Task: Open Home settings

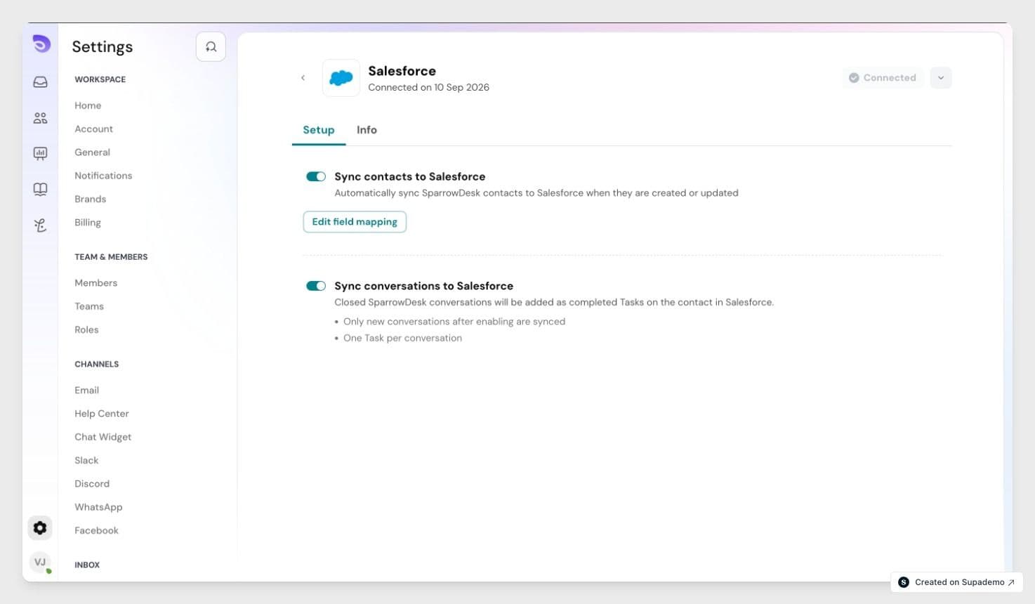Action: [88, 105]
